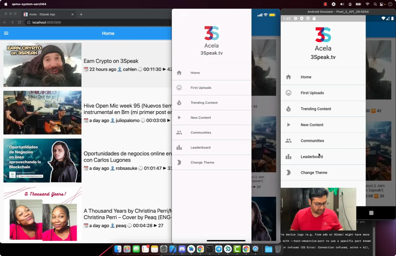Image resolution: width=396 pixels, height=256 pixels.
Task: Open Xcode from the Dock
Action: click(173, 249)
